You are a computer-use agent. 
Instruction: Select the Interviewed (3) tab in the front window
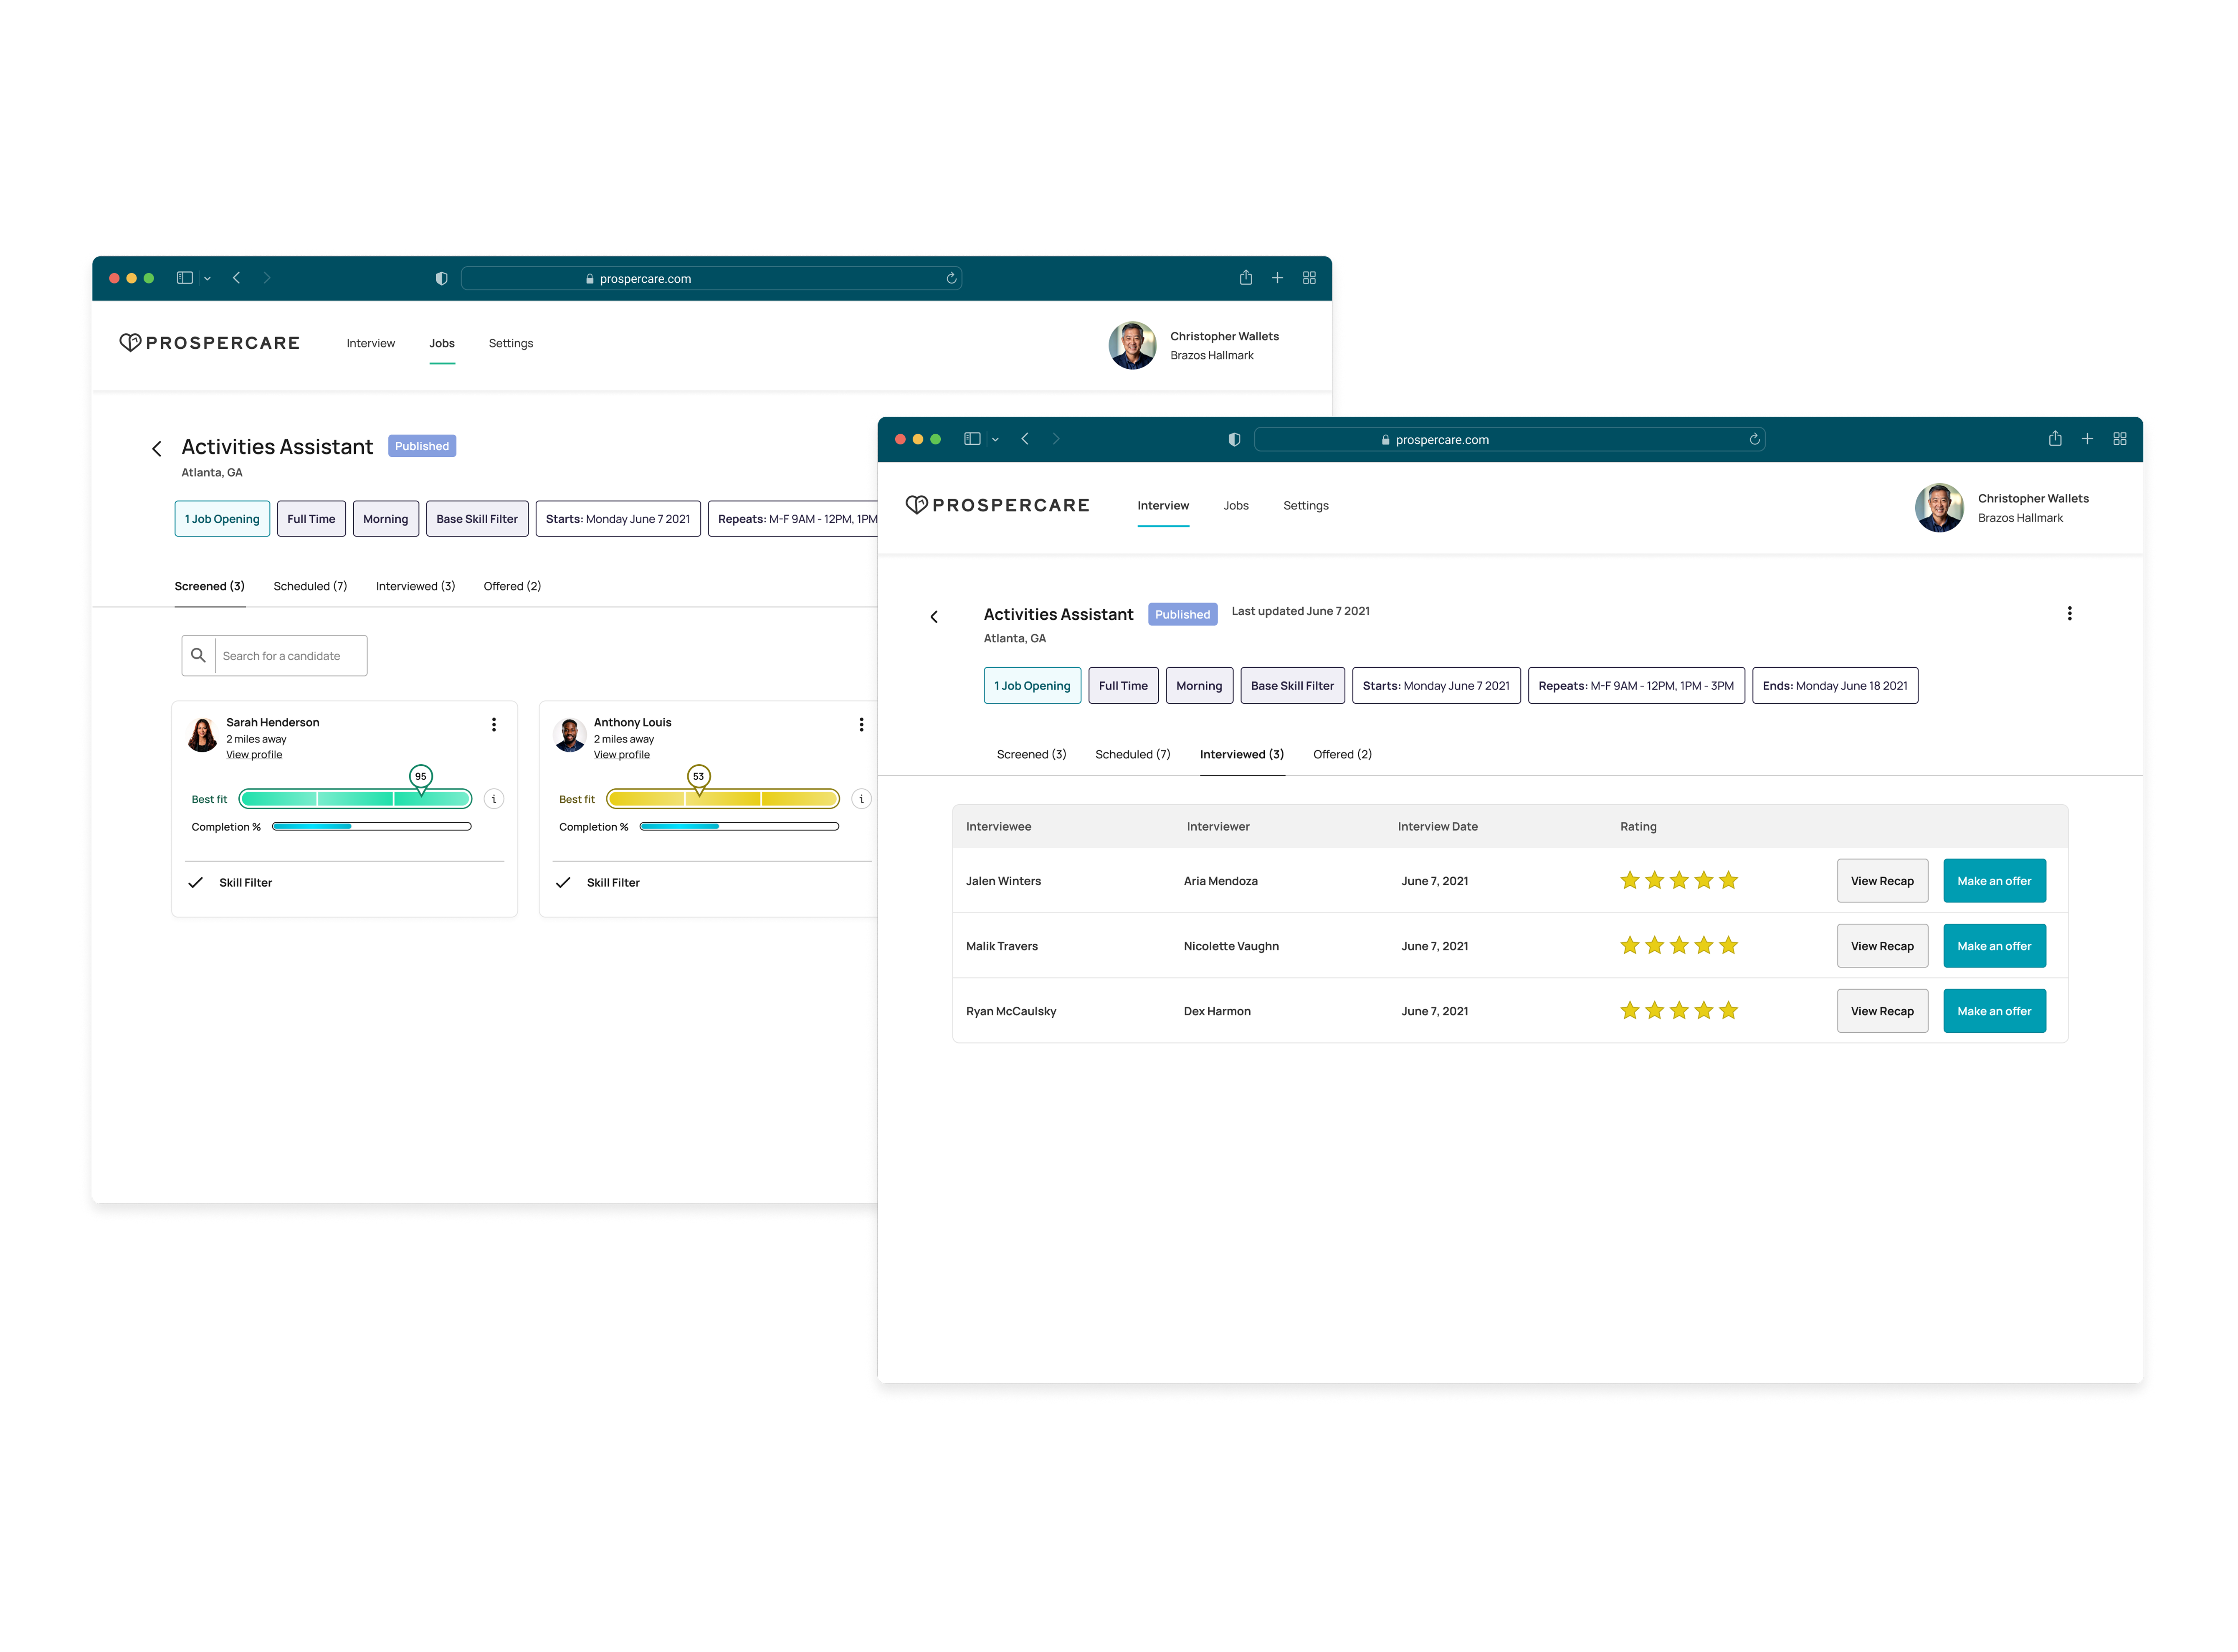click(1242, 755)
